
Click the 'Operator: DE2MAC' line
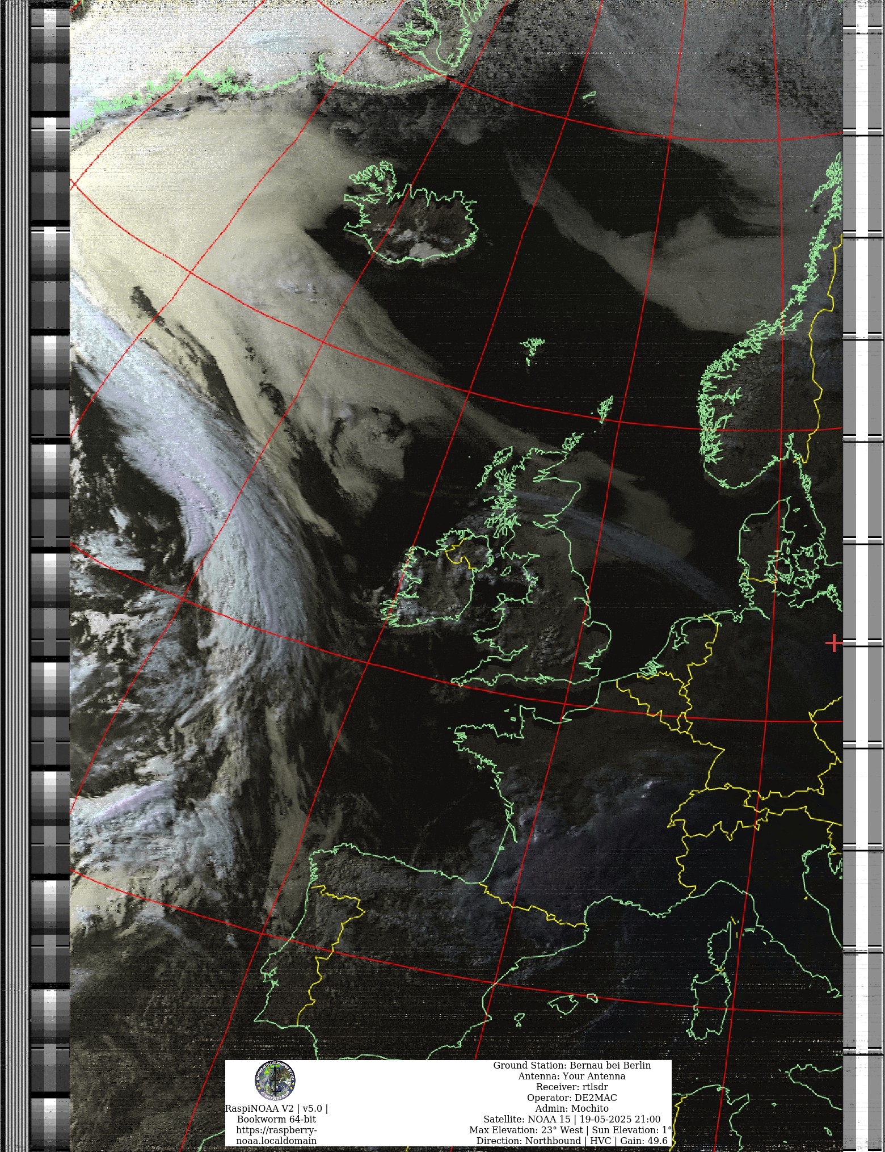point(572,1098)
